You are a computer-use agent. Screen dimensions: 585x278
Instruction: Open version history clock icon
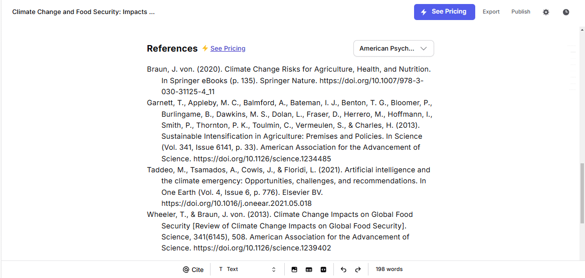[566, 12]
